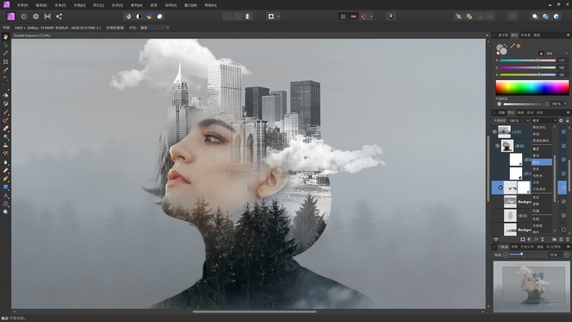Select the Gradient tool

pos(6,104)
